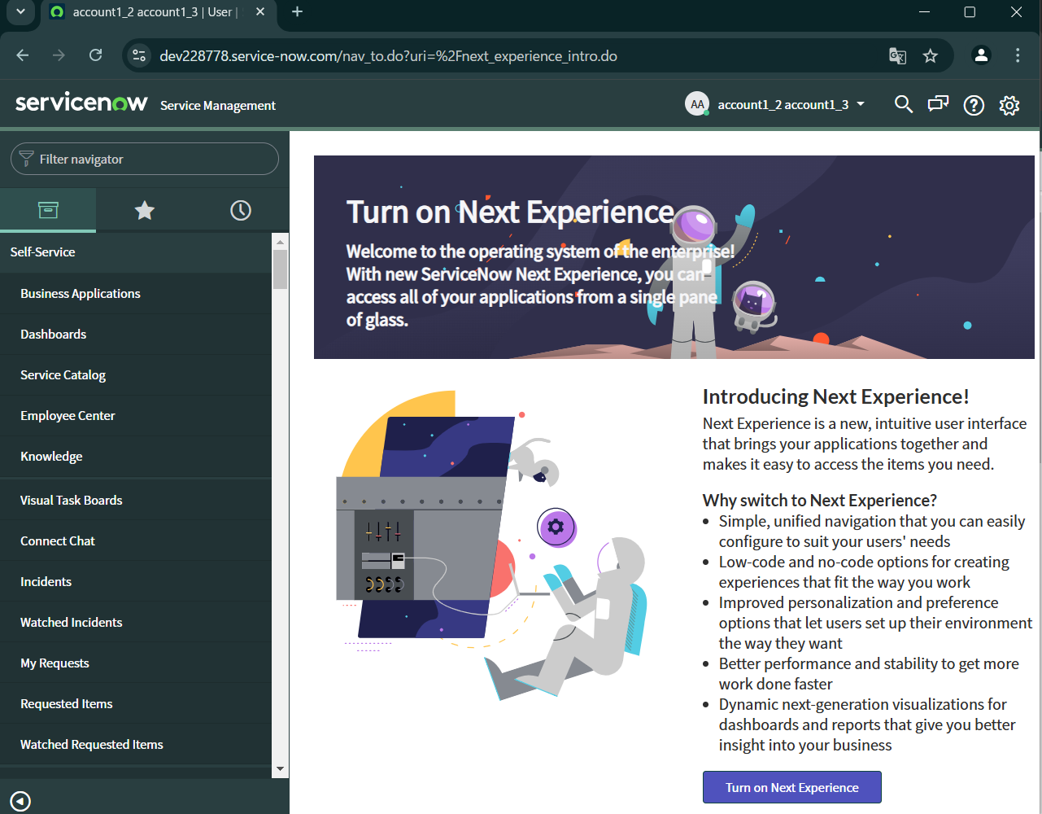Open Dashboards module

pos(135,335)
